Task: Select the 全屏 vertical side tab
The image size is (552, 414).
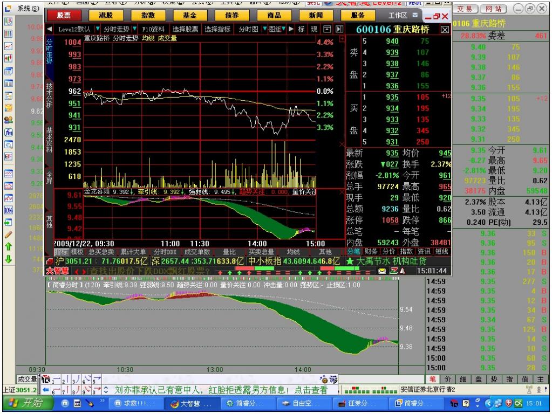Action: tap(49, 178)
